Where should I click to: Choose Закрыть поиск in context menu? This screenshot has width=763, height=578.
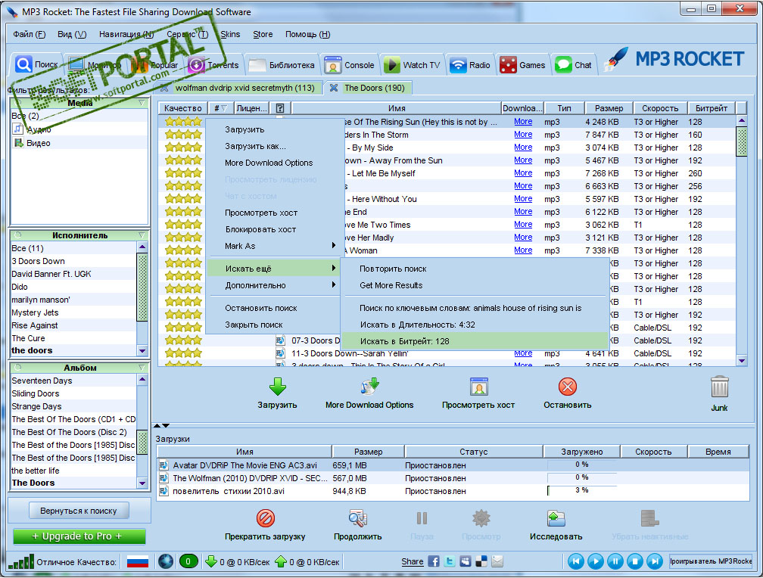(274, 325)
